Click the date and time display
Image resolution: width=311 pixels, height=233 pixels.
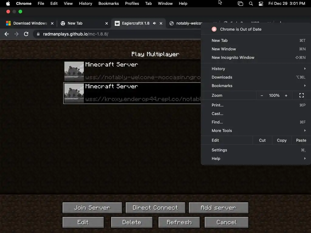287,4
